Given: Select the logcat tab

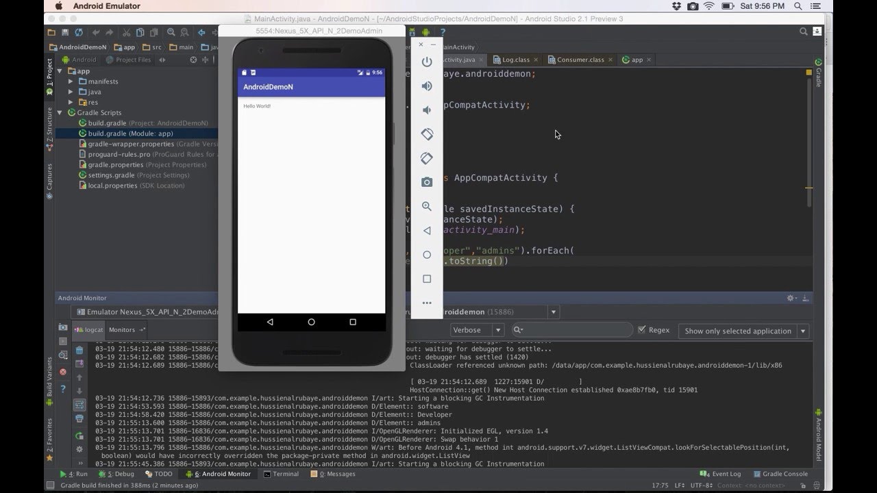Looking at the screenshot, I should 89,330.
